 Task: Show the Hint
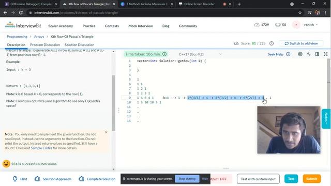(20, 179)
